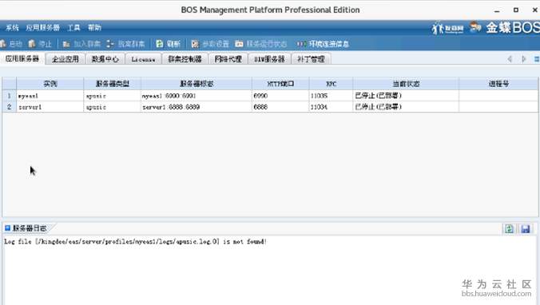Viewport: 540px width, 305px height.
Task: Click the RPC column header
Action: tap(332, 84)
